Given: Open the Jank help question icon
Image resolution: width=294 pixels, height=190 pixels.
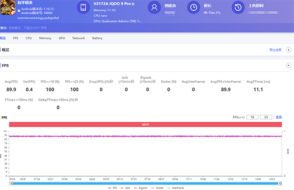Looking at the screenshot, I should (133, 81).
